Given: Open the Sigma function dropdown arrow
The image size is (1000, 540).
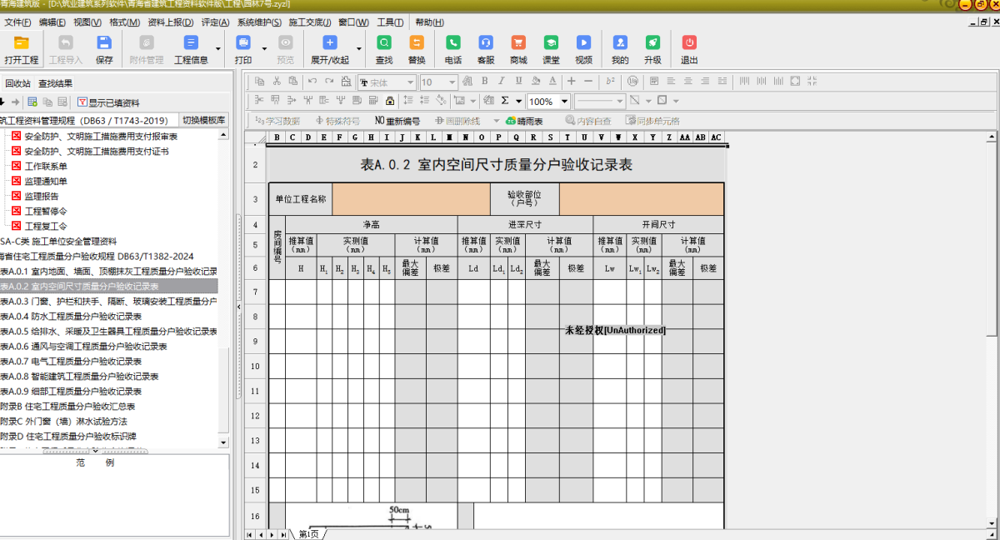Looking at the screenshot, I should point(518,102).
